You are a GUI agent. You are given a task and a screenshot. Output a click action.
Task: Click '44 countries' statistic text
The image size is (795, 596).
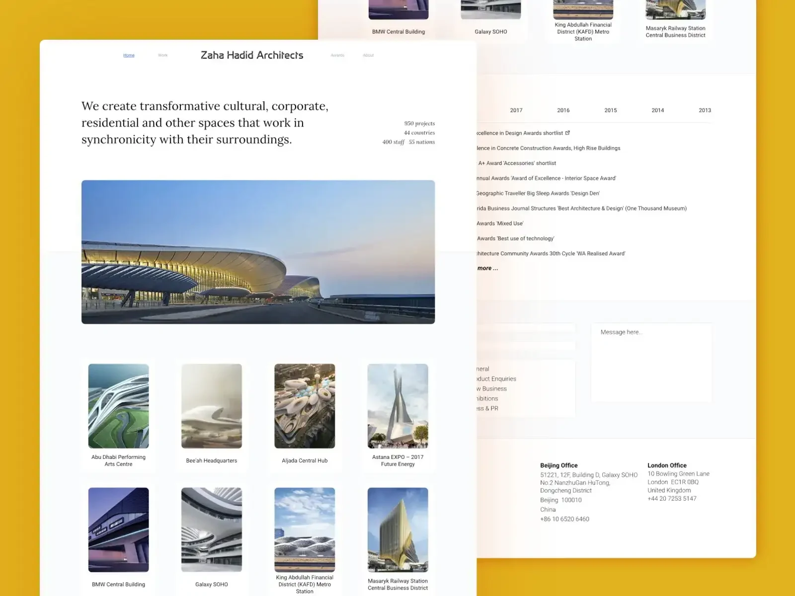(419, 133)
